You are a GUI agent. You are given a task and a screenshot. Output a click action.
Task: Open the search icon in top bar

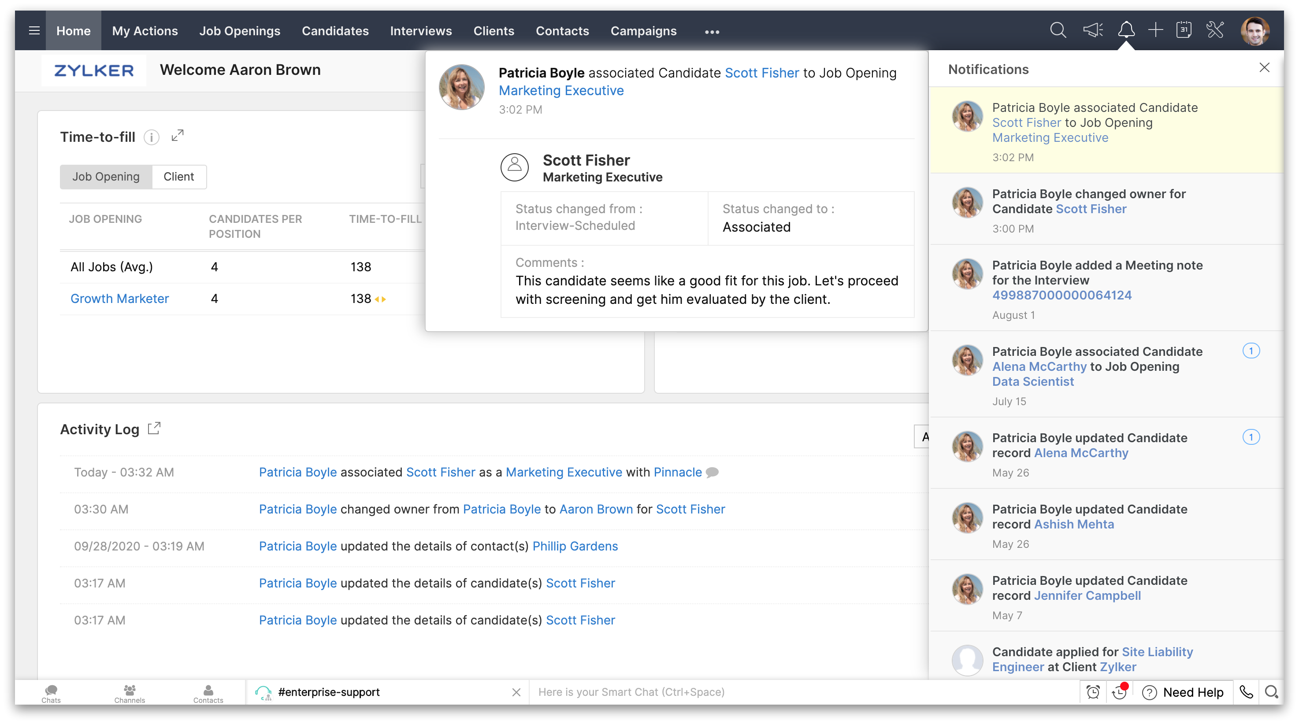pos(1058,31)
